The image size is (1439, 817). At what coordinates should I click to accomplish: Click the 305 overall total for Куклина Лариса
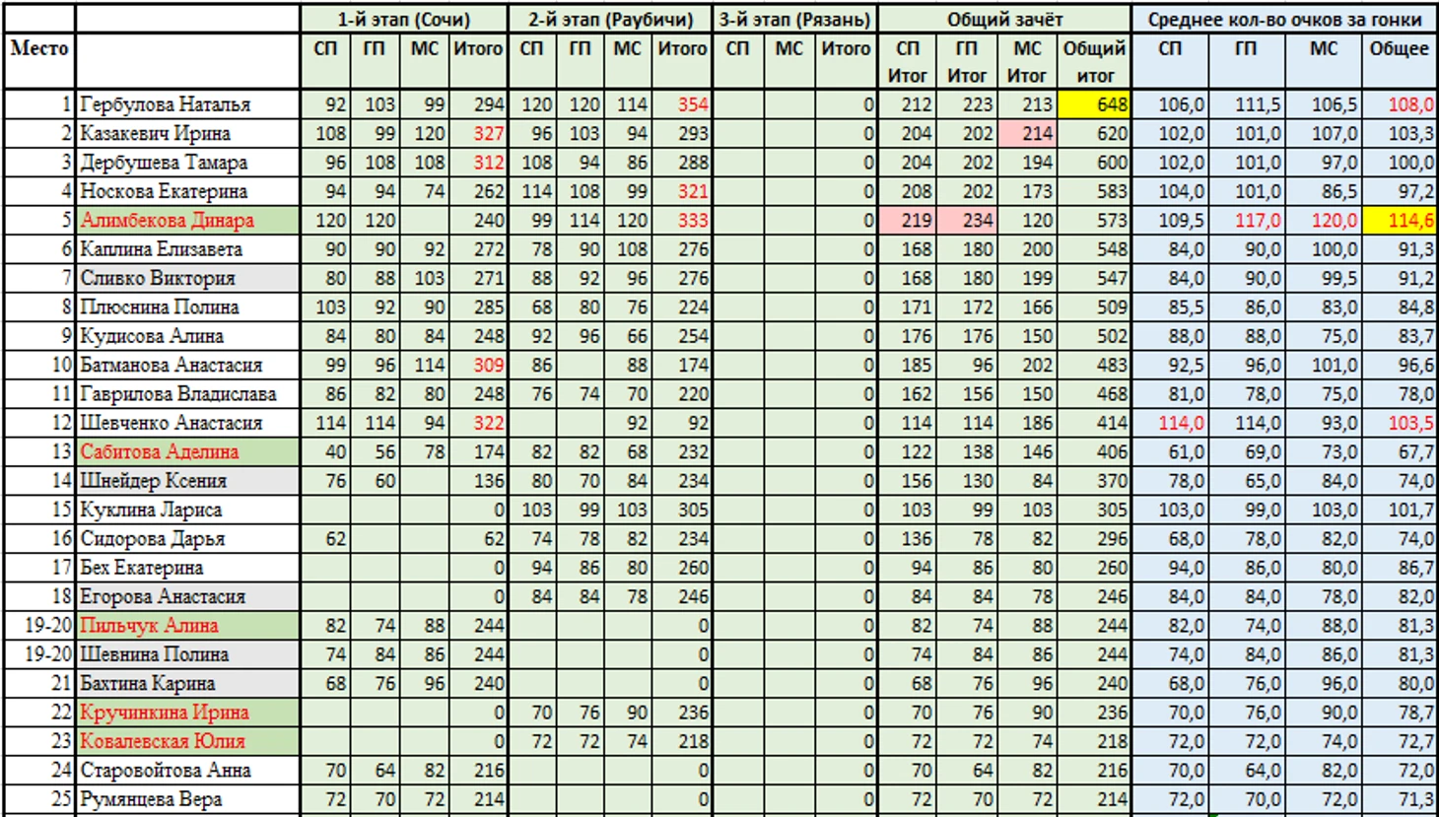click(1094, 510)
